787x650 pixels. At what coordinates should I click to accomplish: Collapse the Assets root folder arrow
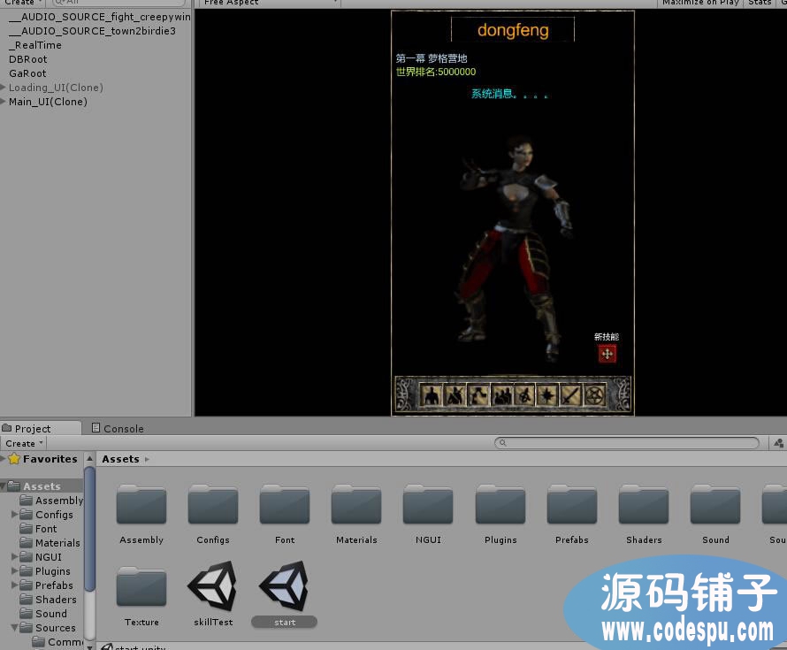(x=4, y=486)
